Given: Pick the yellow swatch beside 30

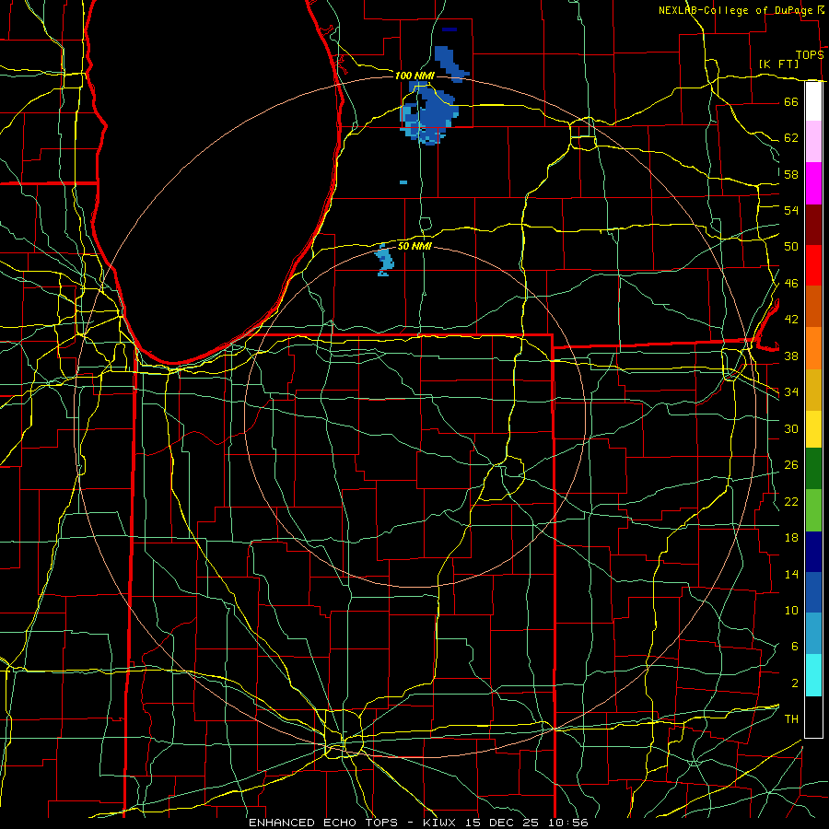Looking at the screenshot, I should [x=813, y=429].
